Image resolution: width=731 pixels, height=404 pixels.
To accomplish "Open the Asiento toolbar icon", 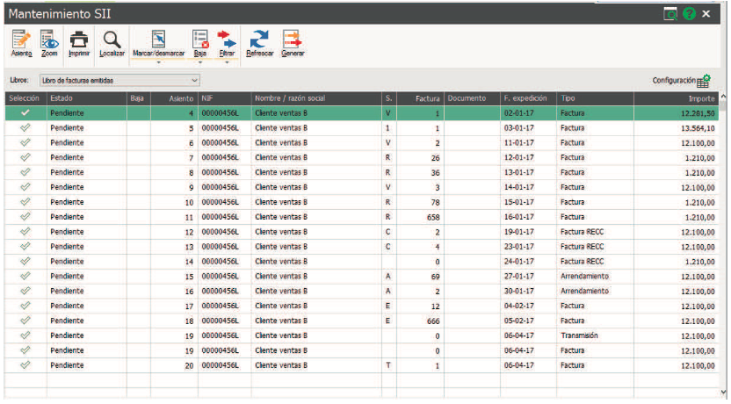I will 21,44.
